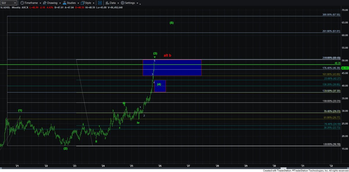This screenshot has width=349, height=172.
Task: Click the 161.80% (43.89) Fibonacci label
Action: 331,74
